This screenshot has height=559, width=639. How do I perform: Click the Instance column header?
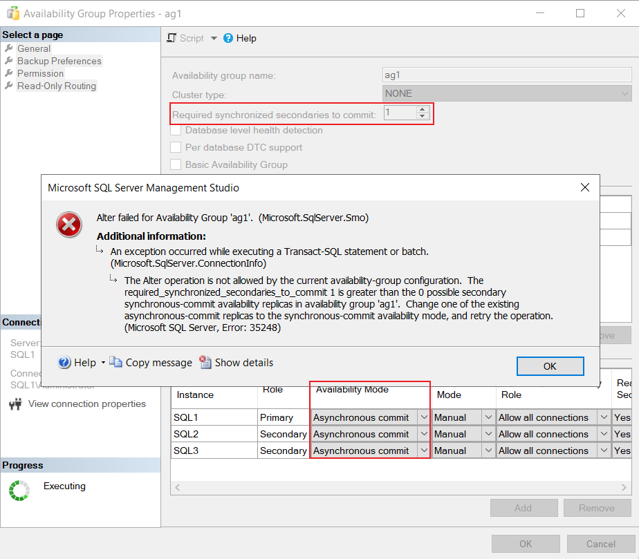(214, 395)
